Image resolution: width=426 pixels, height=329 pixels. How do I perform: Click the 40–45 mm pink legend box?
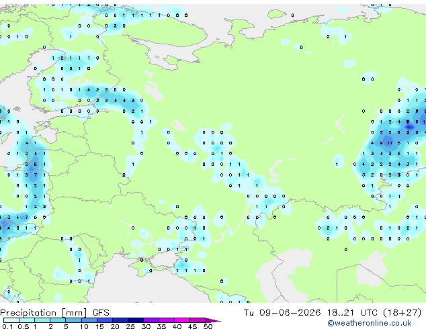coord(182,320)
